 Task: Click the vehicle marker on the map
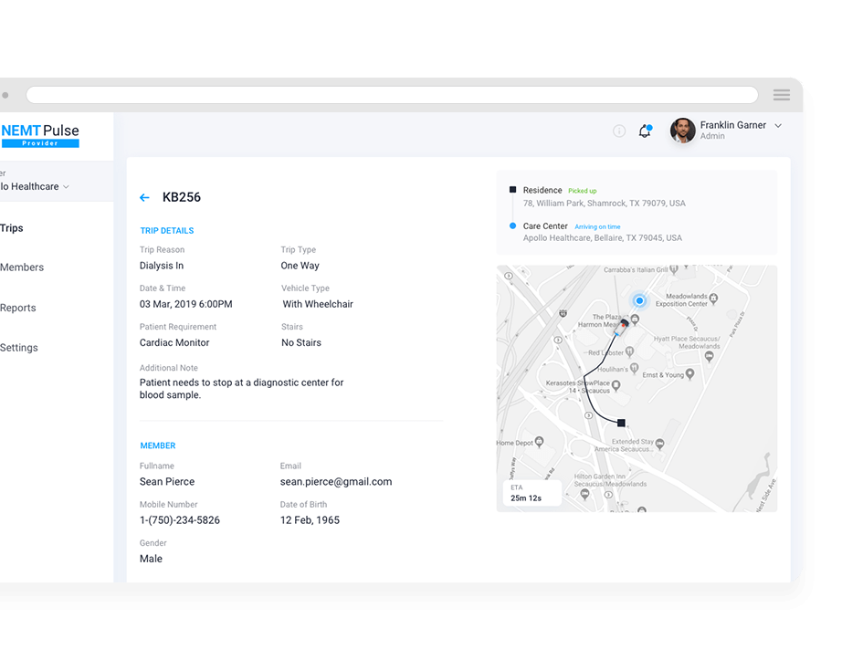621,324
